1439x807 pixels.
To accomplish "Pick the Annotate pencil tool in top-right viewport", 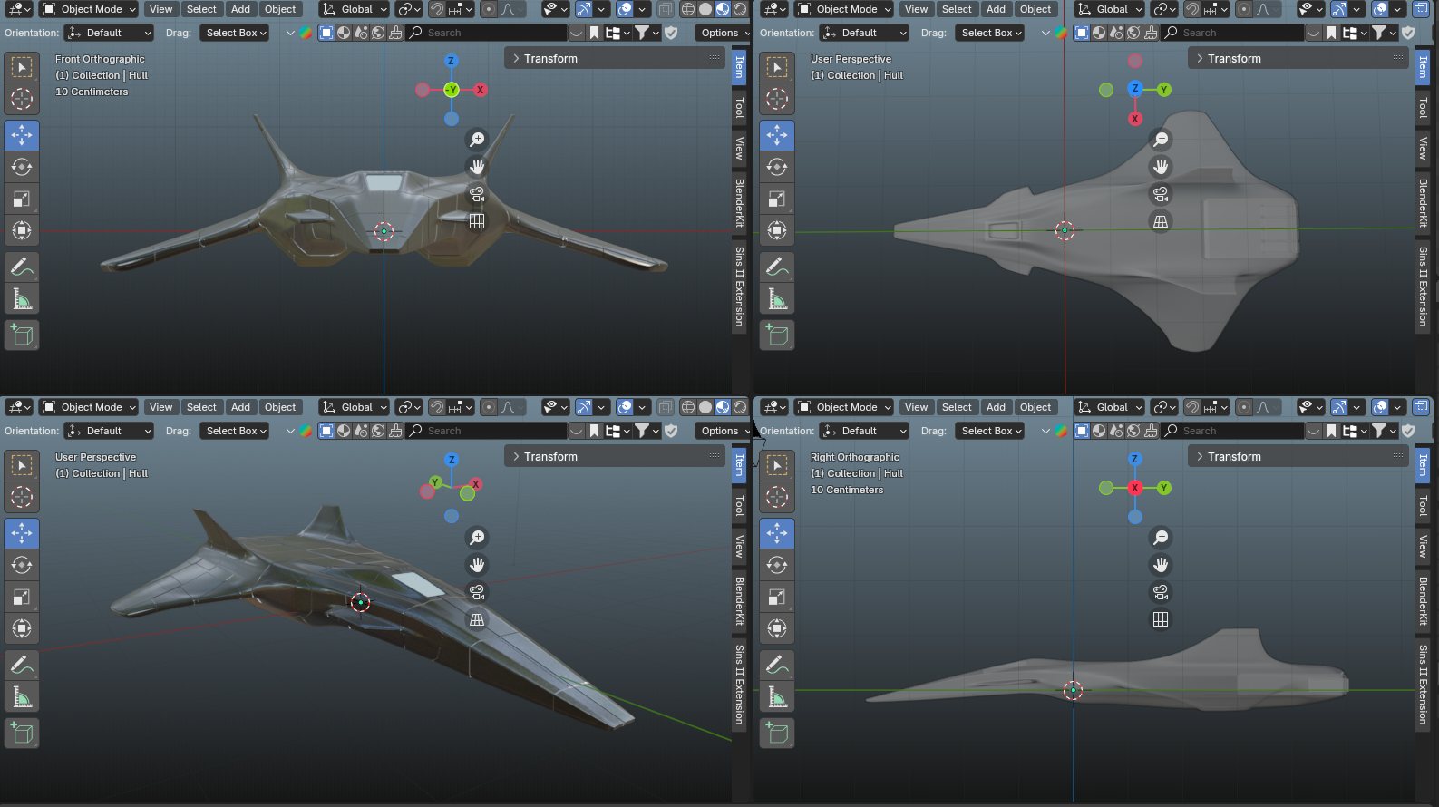I will tap(777, 267).
